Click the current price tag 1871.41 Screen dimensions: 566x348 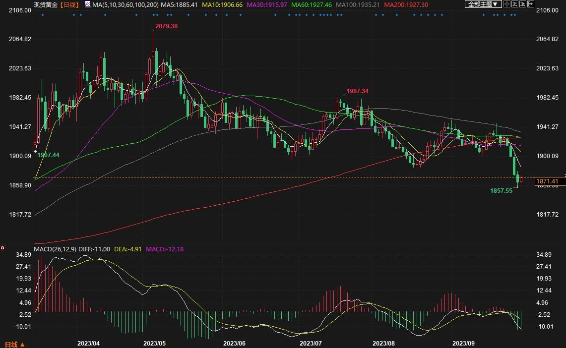click(x=550, y=182)
